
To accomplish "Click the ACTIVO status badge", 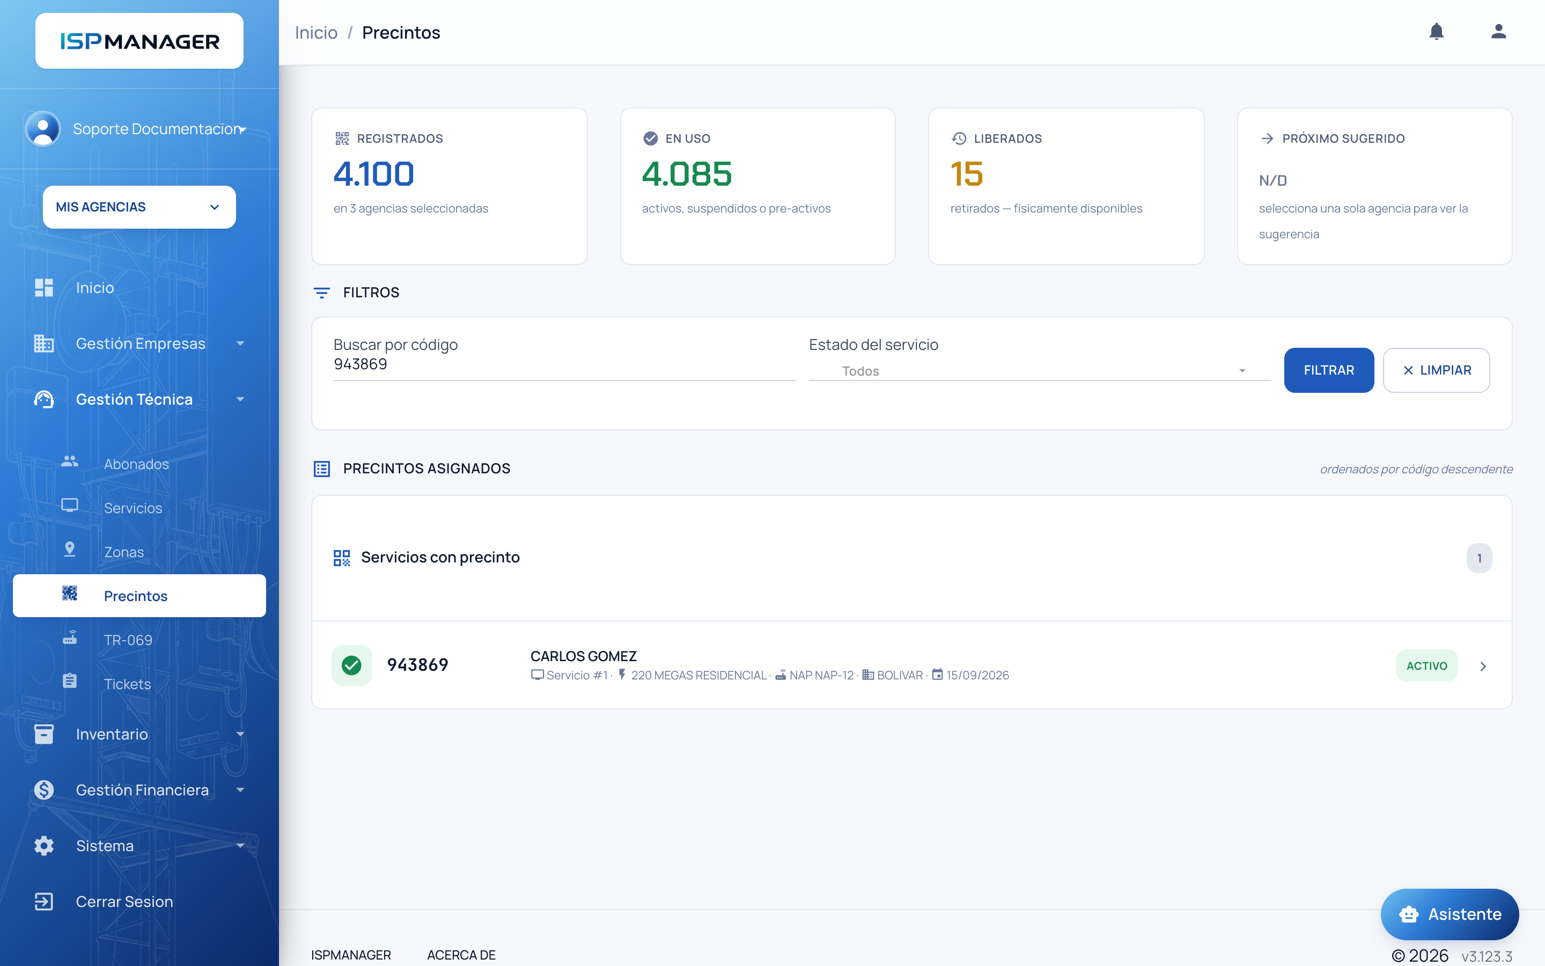I will tap(1427, 665).
